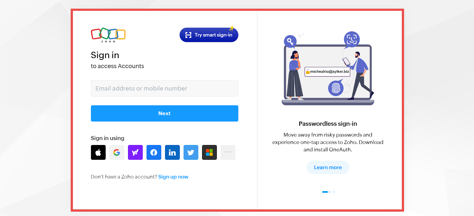Use the LinkedIn sign-in icon

(172, 152)
